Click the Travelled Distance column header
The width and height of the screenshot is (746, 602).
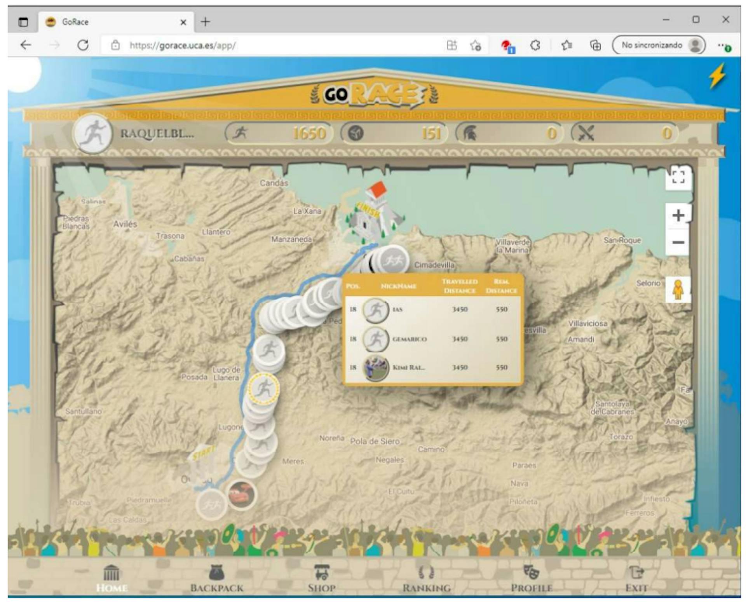460,286
